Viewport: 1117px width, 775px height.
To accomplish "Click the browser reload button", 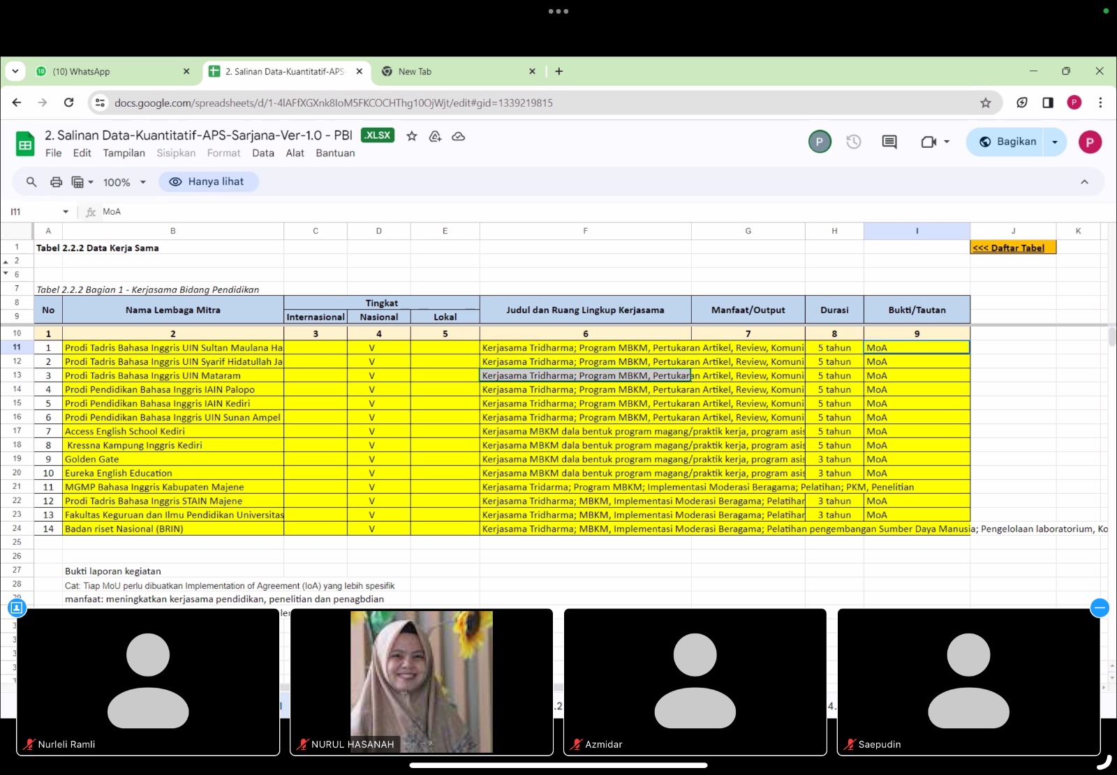I will (68, 103).
